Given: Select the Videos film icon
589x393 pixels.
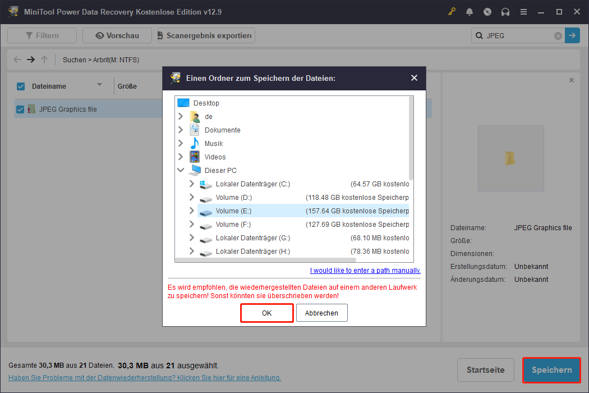Looking at the screenshot, I should (x=195, y=157).
